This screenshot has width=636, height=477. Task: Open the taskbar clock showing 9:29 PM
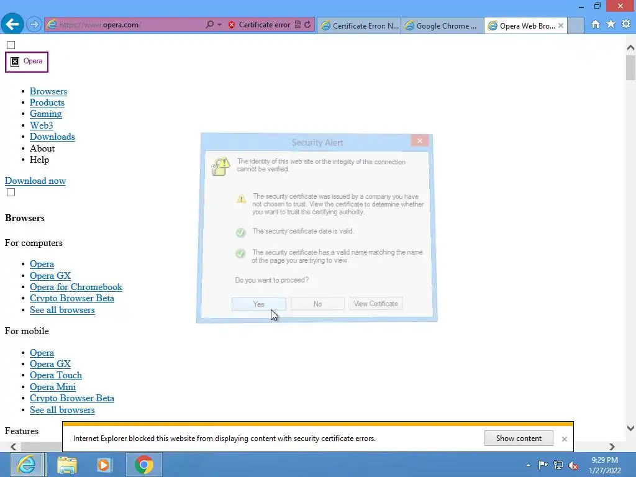(605, 465)
